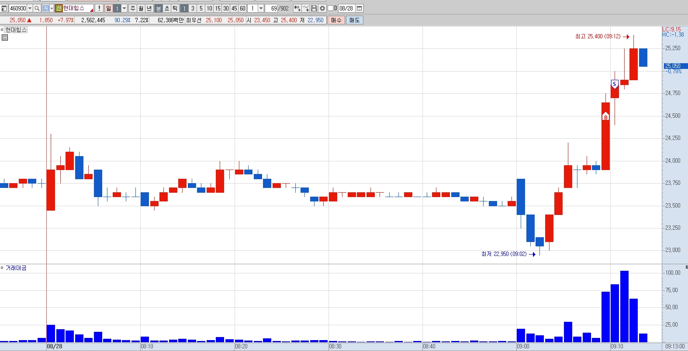Select the 분 (minute) period toggle
The width and height of the screenshot is (688, 351).
(158, 8)
